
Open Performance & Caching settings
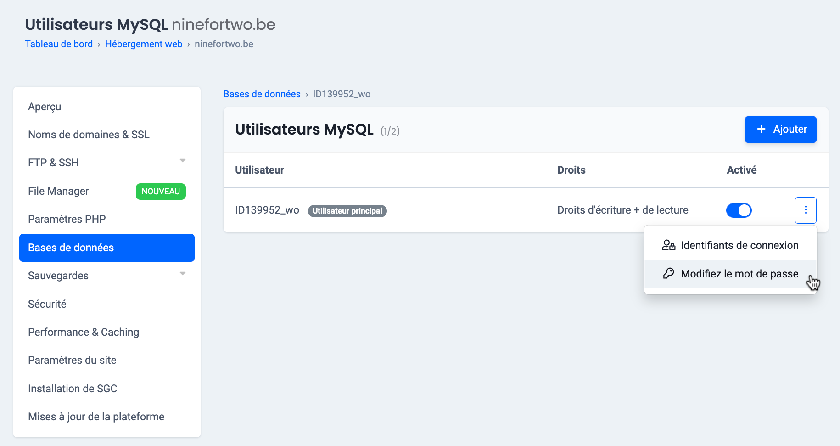84,332
